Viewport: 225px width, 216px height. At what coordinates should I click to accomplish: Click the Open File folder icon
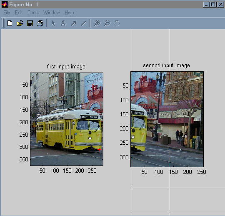(x=20, y=23)
